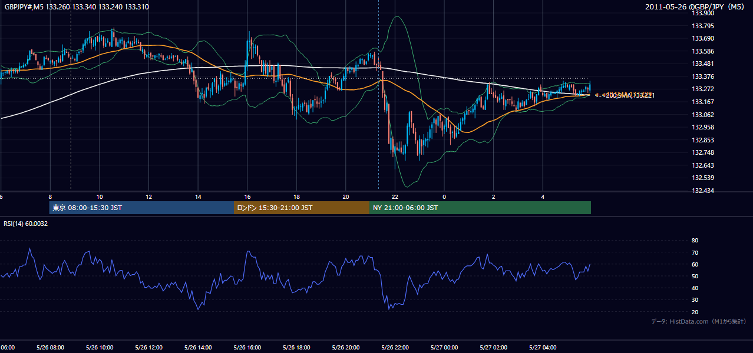Screen dimensions: 753x353
Task: Click price level 133.272 on axis
Action: pyautogui.click(x=704, y=89)
